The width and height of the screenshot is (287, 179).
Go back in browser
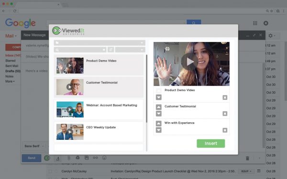coord(3,11)
